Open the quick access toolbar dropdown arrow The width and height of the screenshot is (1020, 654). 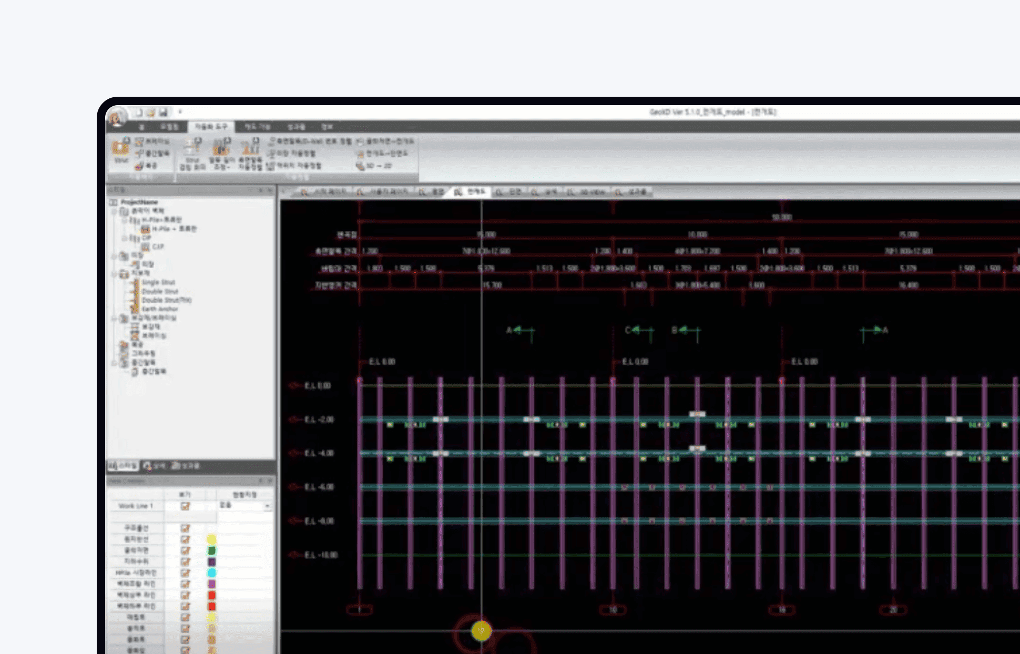(180, 112)
